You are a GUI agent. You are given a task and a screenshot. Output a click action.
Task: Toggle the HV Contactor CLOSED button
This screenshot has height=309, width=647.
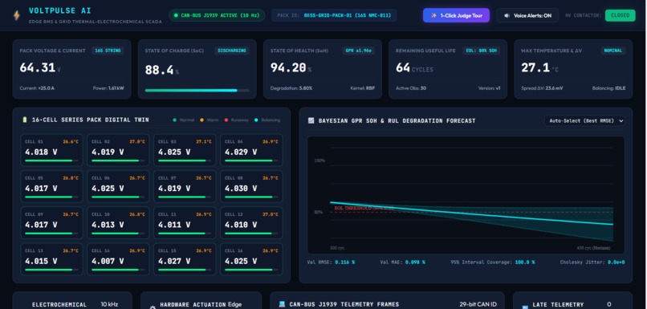coord(621,15)
